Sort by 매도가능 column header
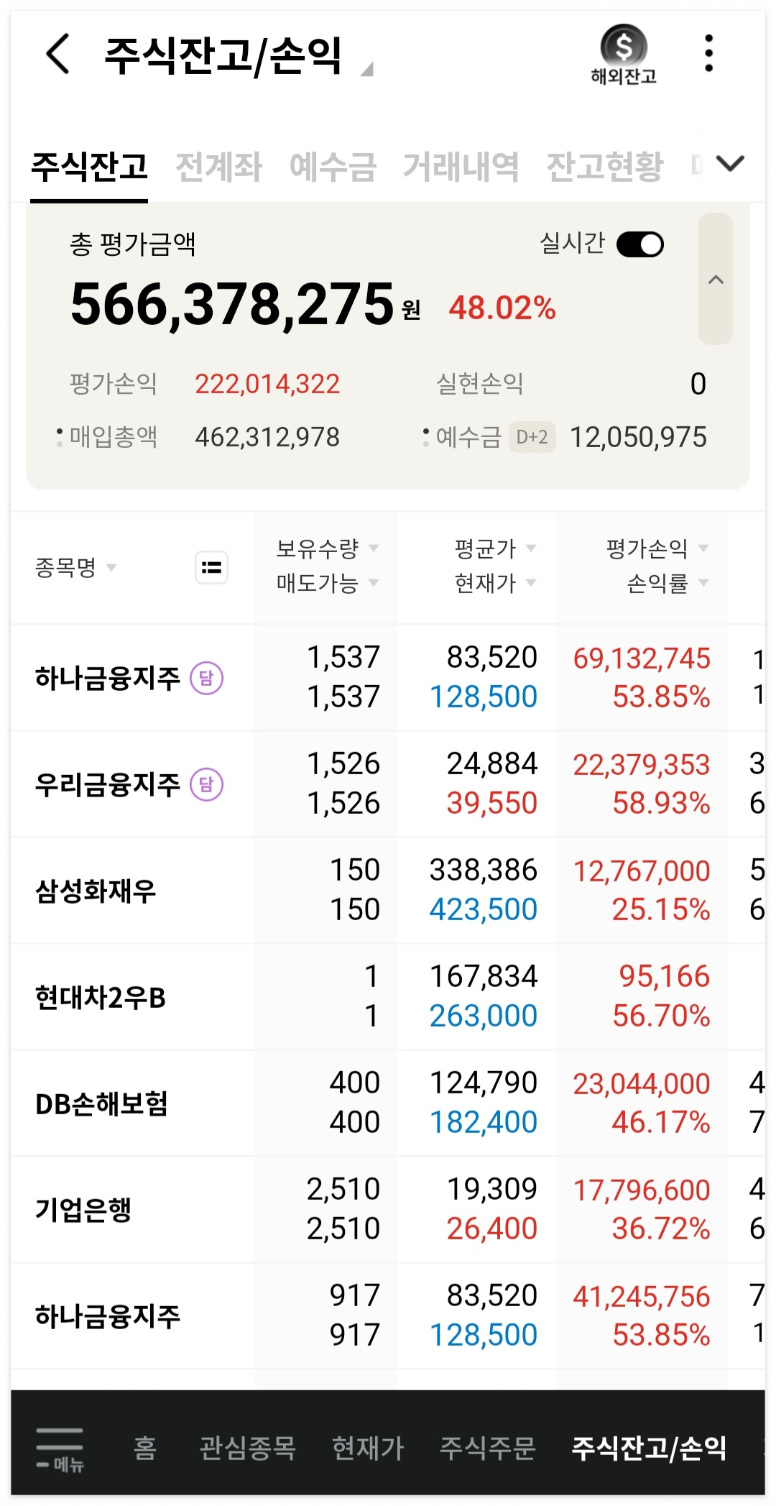 tap(327, 582)
